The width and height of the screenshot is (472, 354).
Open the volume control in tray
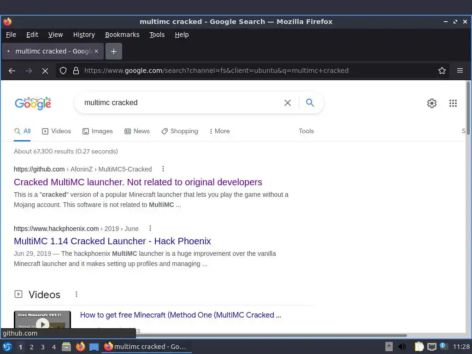point(402,347)
